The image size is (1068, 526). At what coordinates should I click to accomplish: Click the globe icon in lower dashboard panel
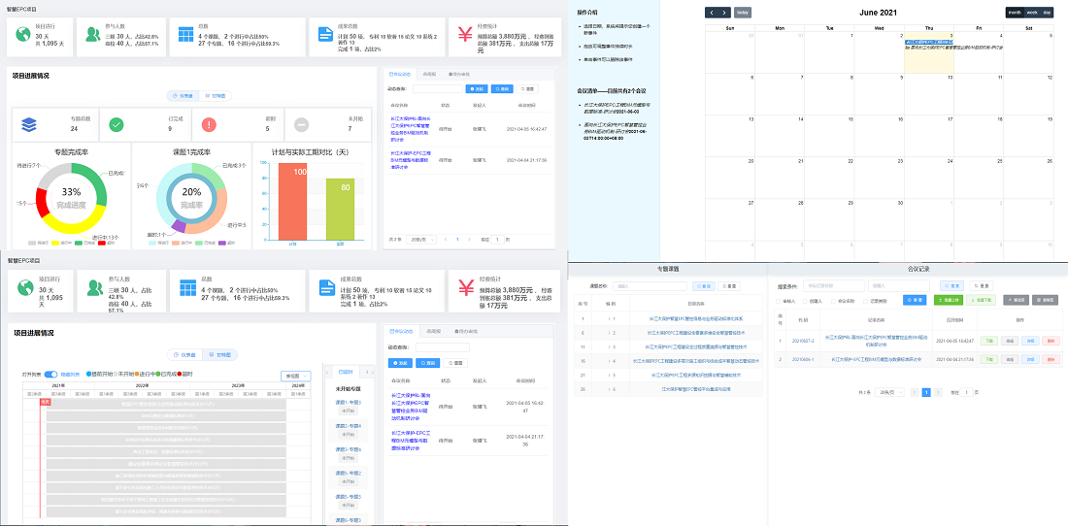pos(26,288)
